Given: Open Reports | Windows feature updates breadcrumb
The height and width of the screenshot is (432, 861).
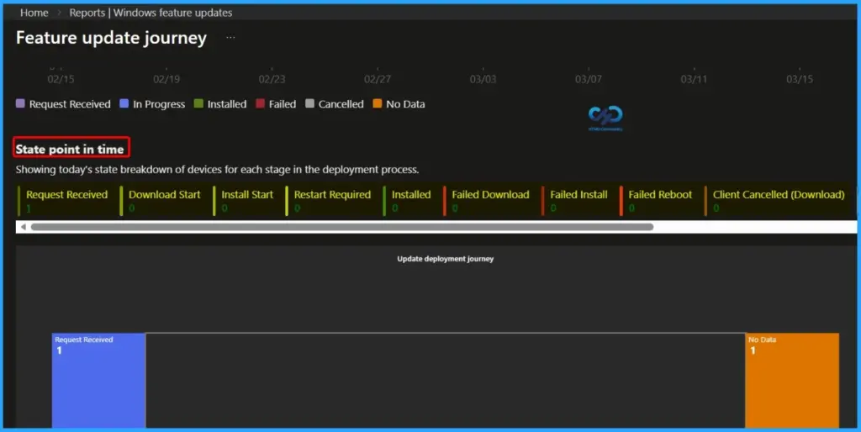Looking at the screenshot, I should coord(151,13).
